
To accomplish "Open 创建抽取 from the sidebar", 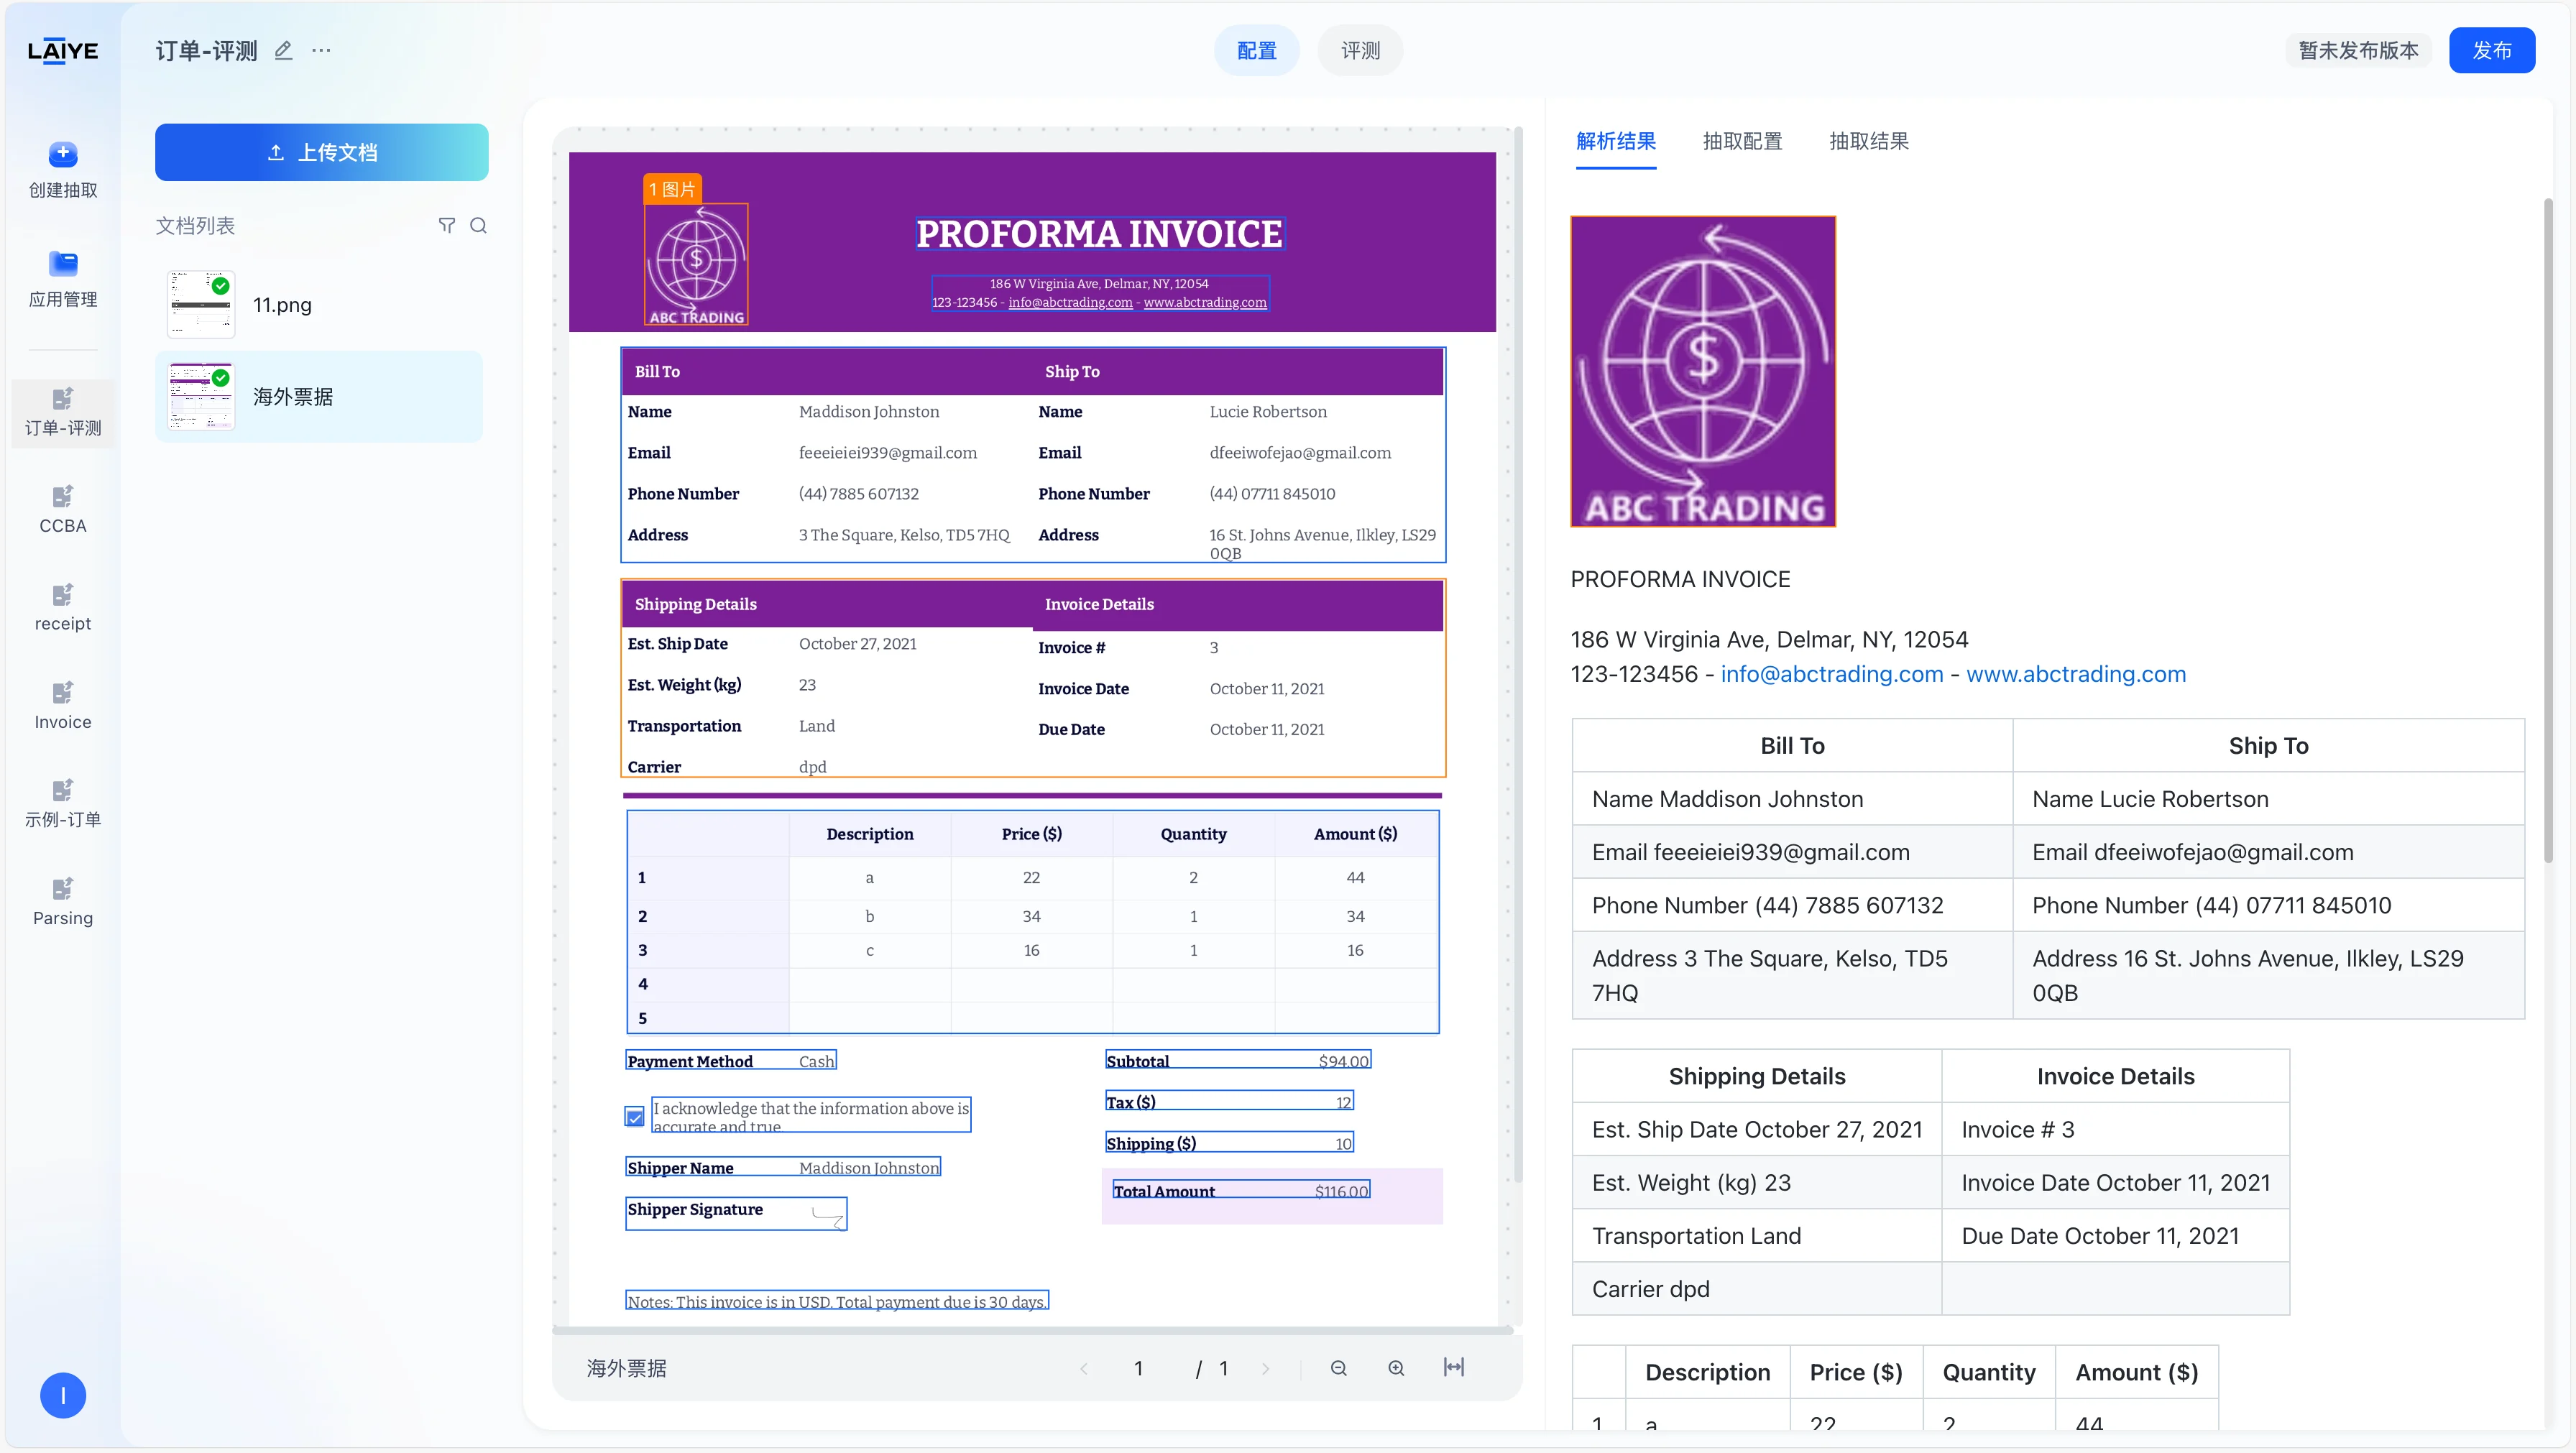I will 63,170.
